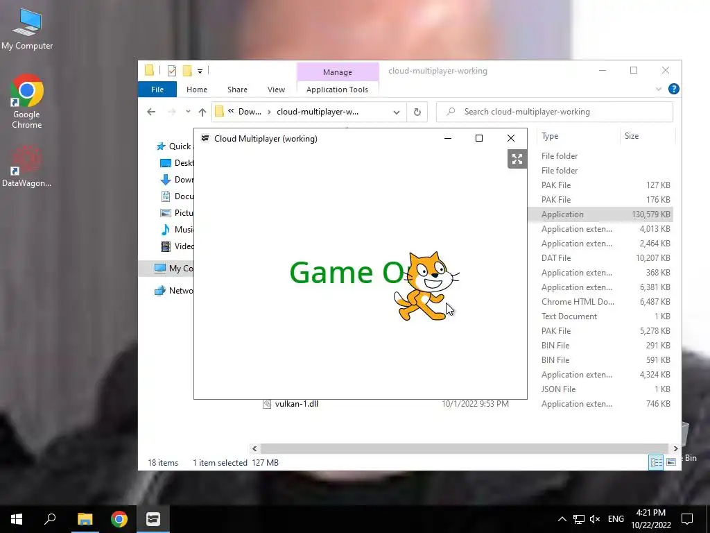Switch to large icons view layout
This screenshot has height=533, width=710.
(671, 462)
